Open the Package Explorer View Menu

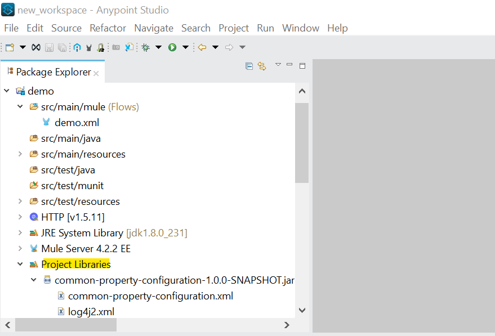point(278,65)
